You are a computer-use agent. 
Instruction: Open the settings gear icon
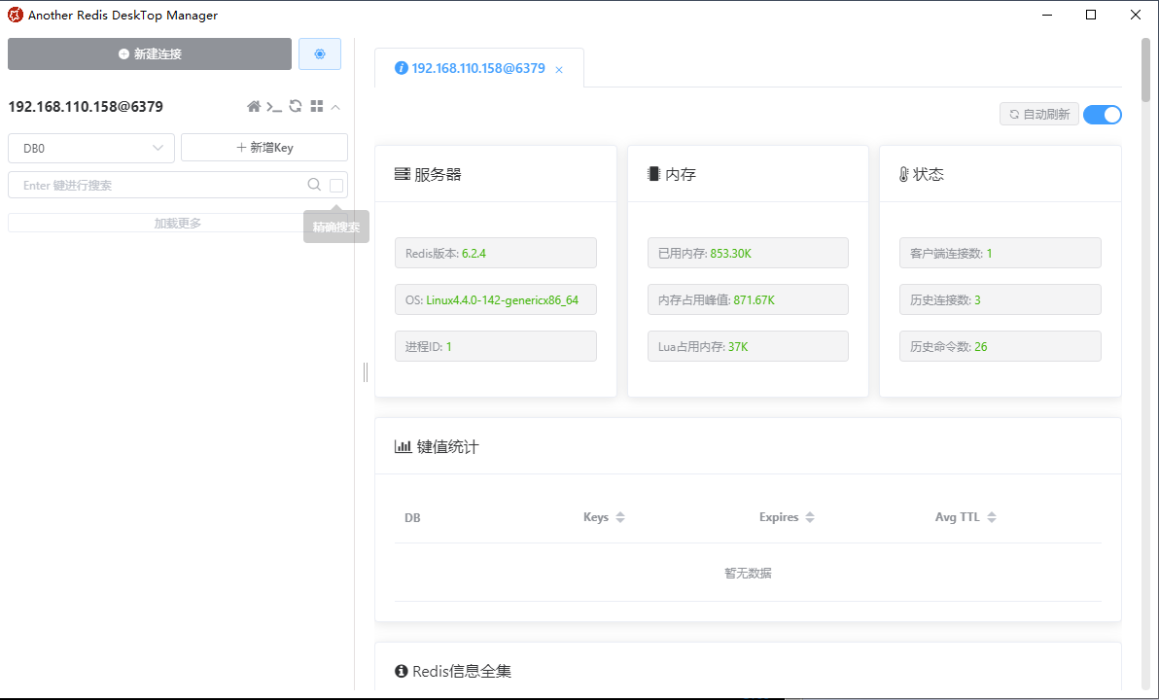320,53
